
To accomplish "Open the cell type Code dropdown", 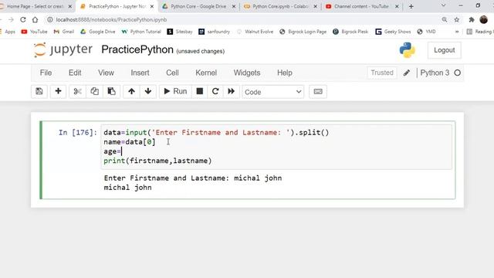I will coord(272,92).
